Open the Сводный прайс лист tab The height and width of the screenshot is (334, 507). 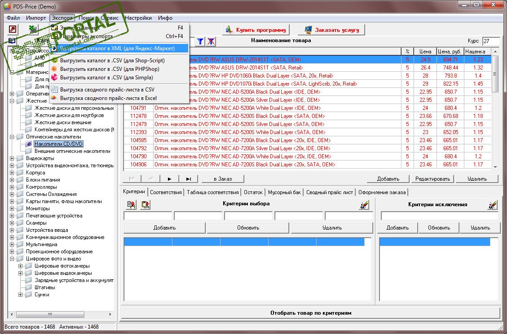pyautogui.click(x=330, y=192)
